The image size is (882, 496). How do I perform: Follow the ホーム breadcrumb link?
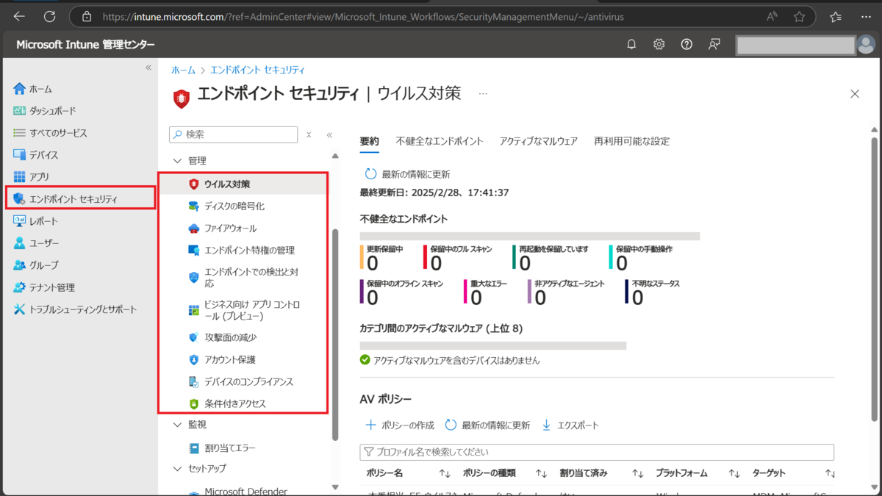(x=183, y=70)
